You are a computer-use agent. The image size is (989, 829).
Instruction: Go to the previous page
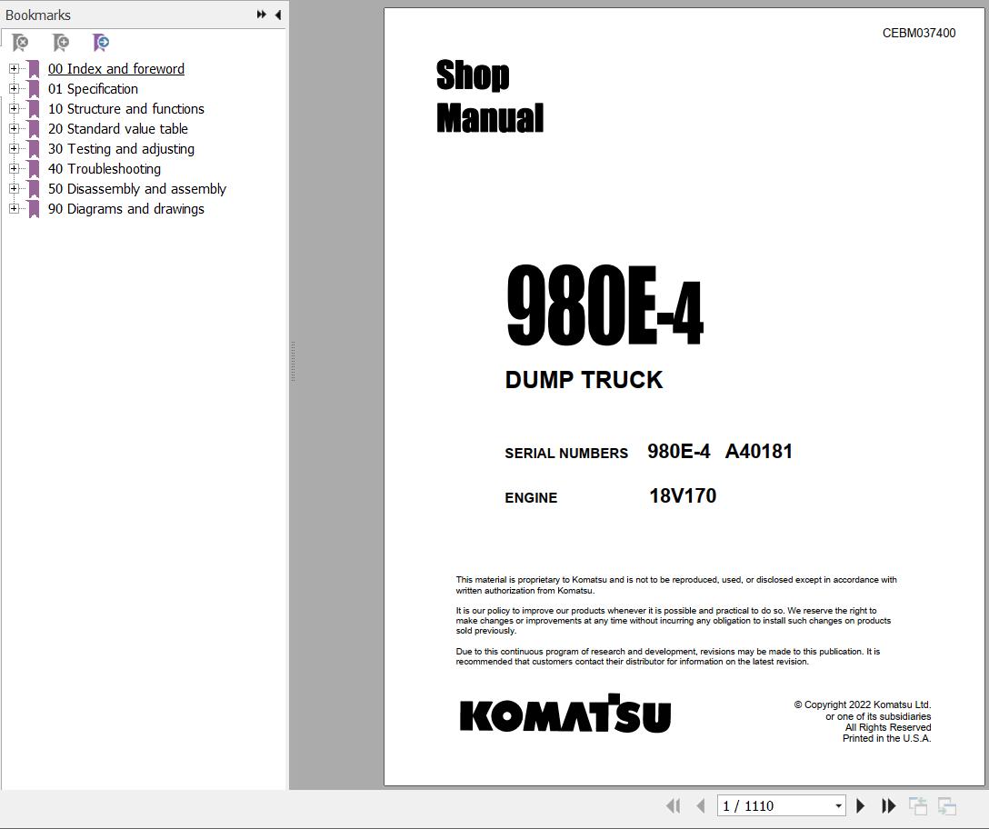700,805
